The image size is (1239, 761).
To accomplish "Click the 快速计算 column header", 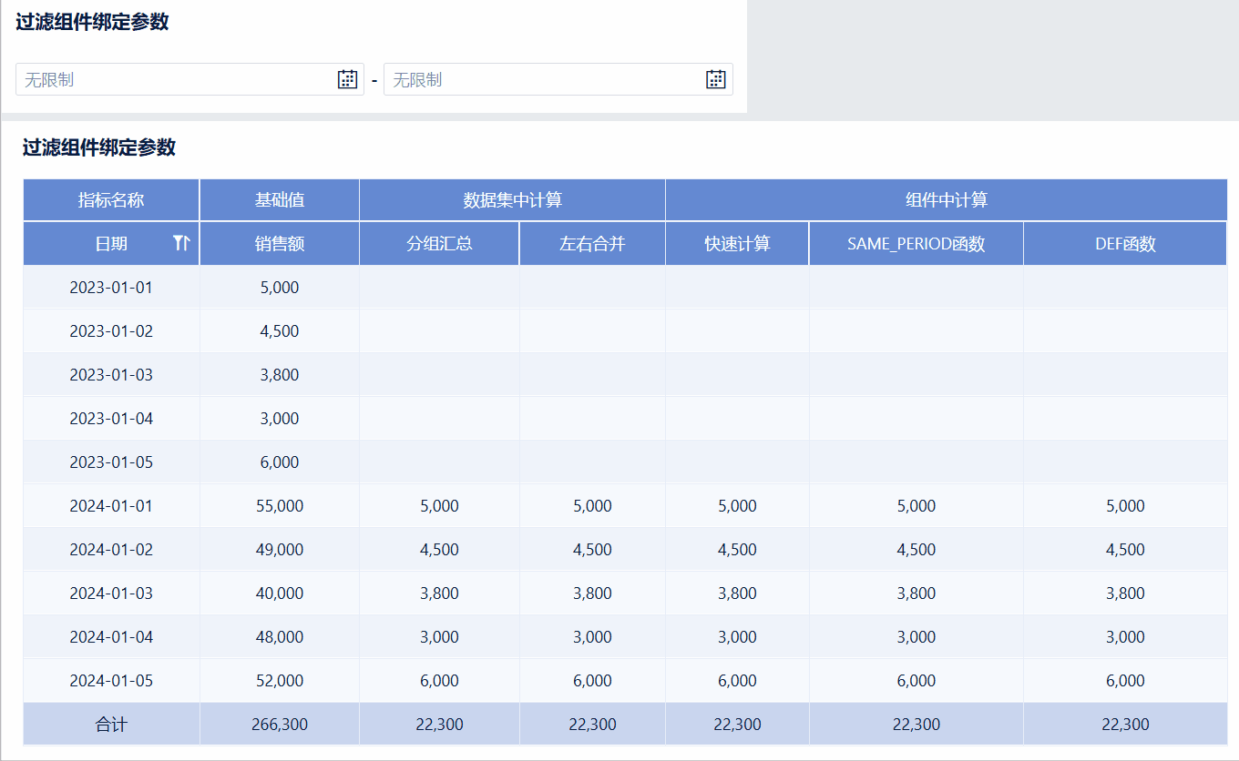I will pyautogui.click(x=737, y=244).
